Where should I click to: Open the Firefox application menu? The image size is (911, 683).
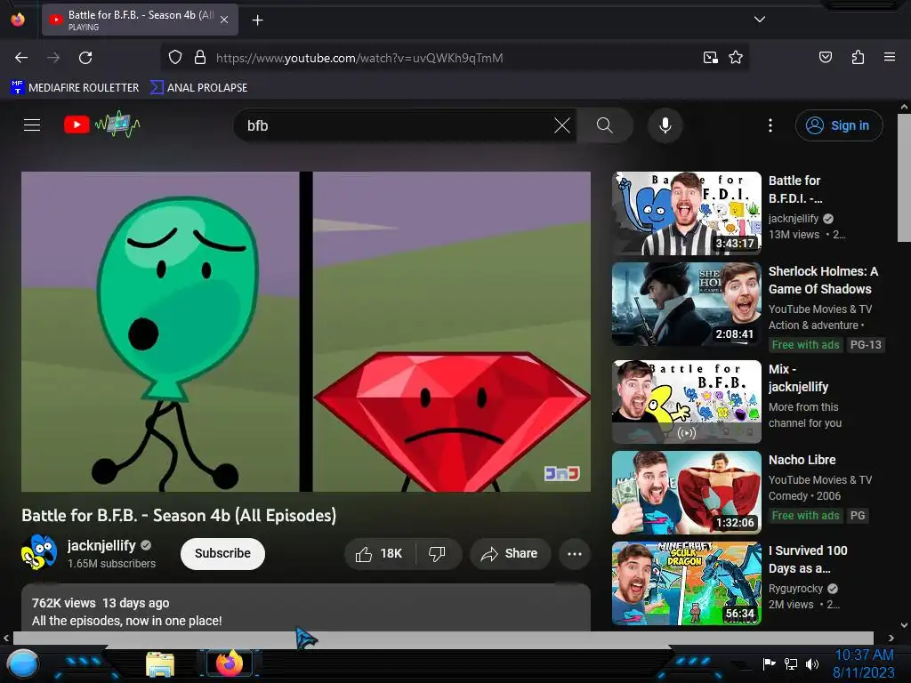890,57
